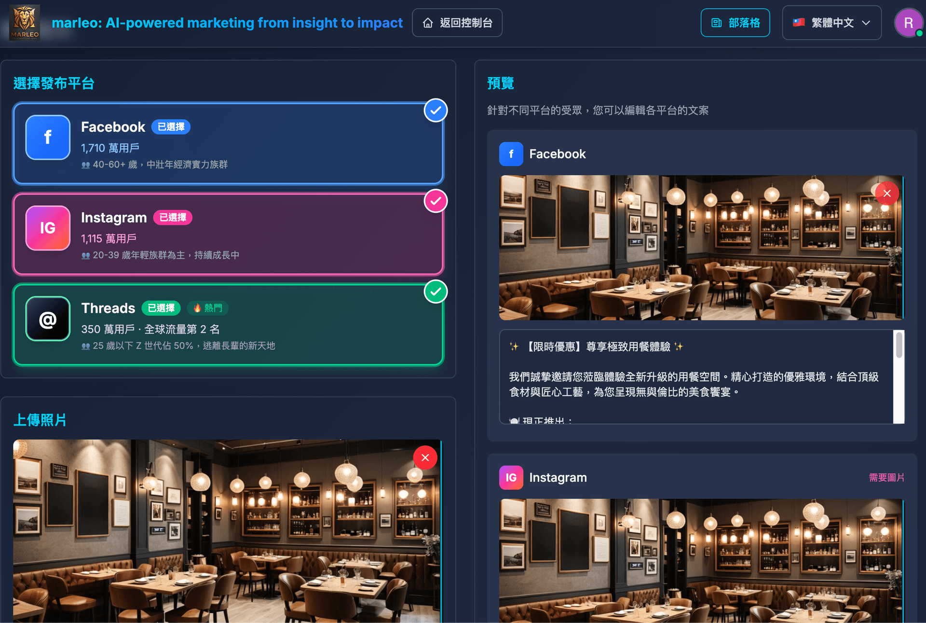Image resolution: width=926 pixels, height=623 pixels.
Task: Open the 部落格 blog button
Action: (x=735, y=23)
